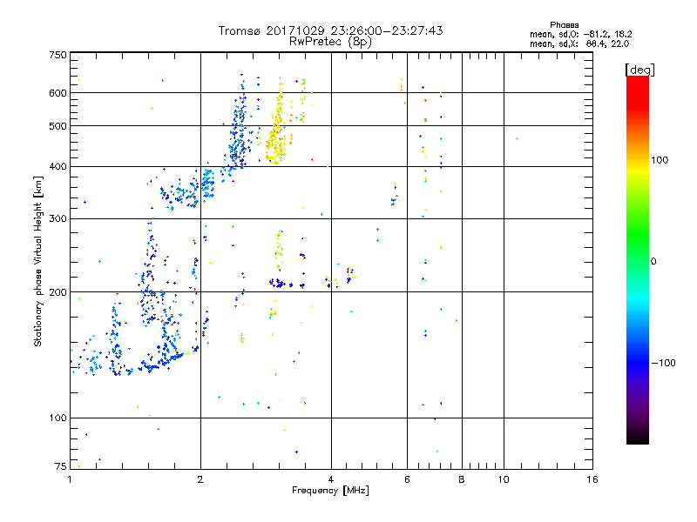Click the '75' tick on the height axis
Screen dimensions: 697x522
(59, 467)
